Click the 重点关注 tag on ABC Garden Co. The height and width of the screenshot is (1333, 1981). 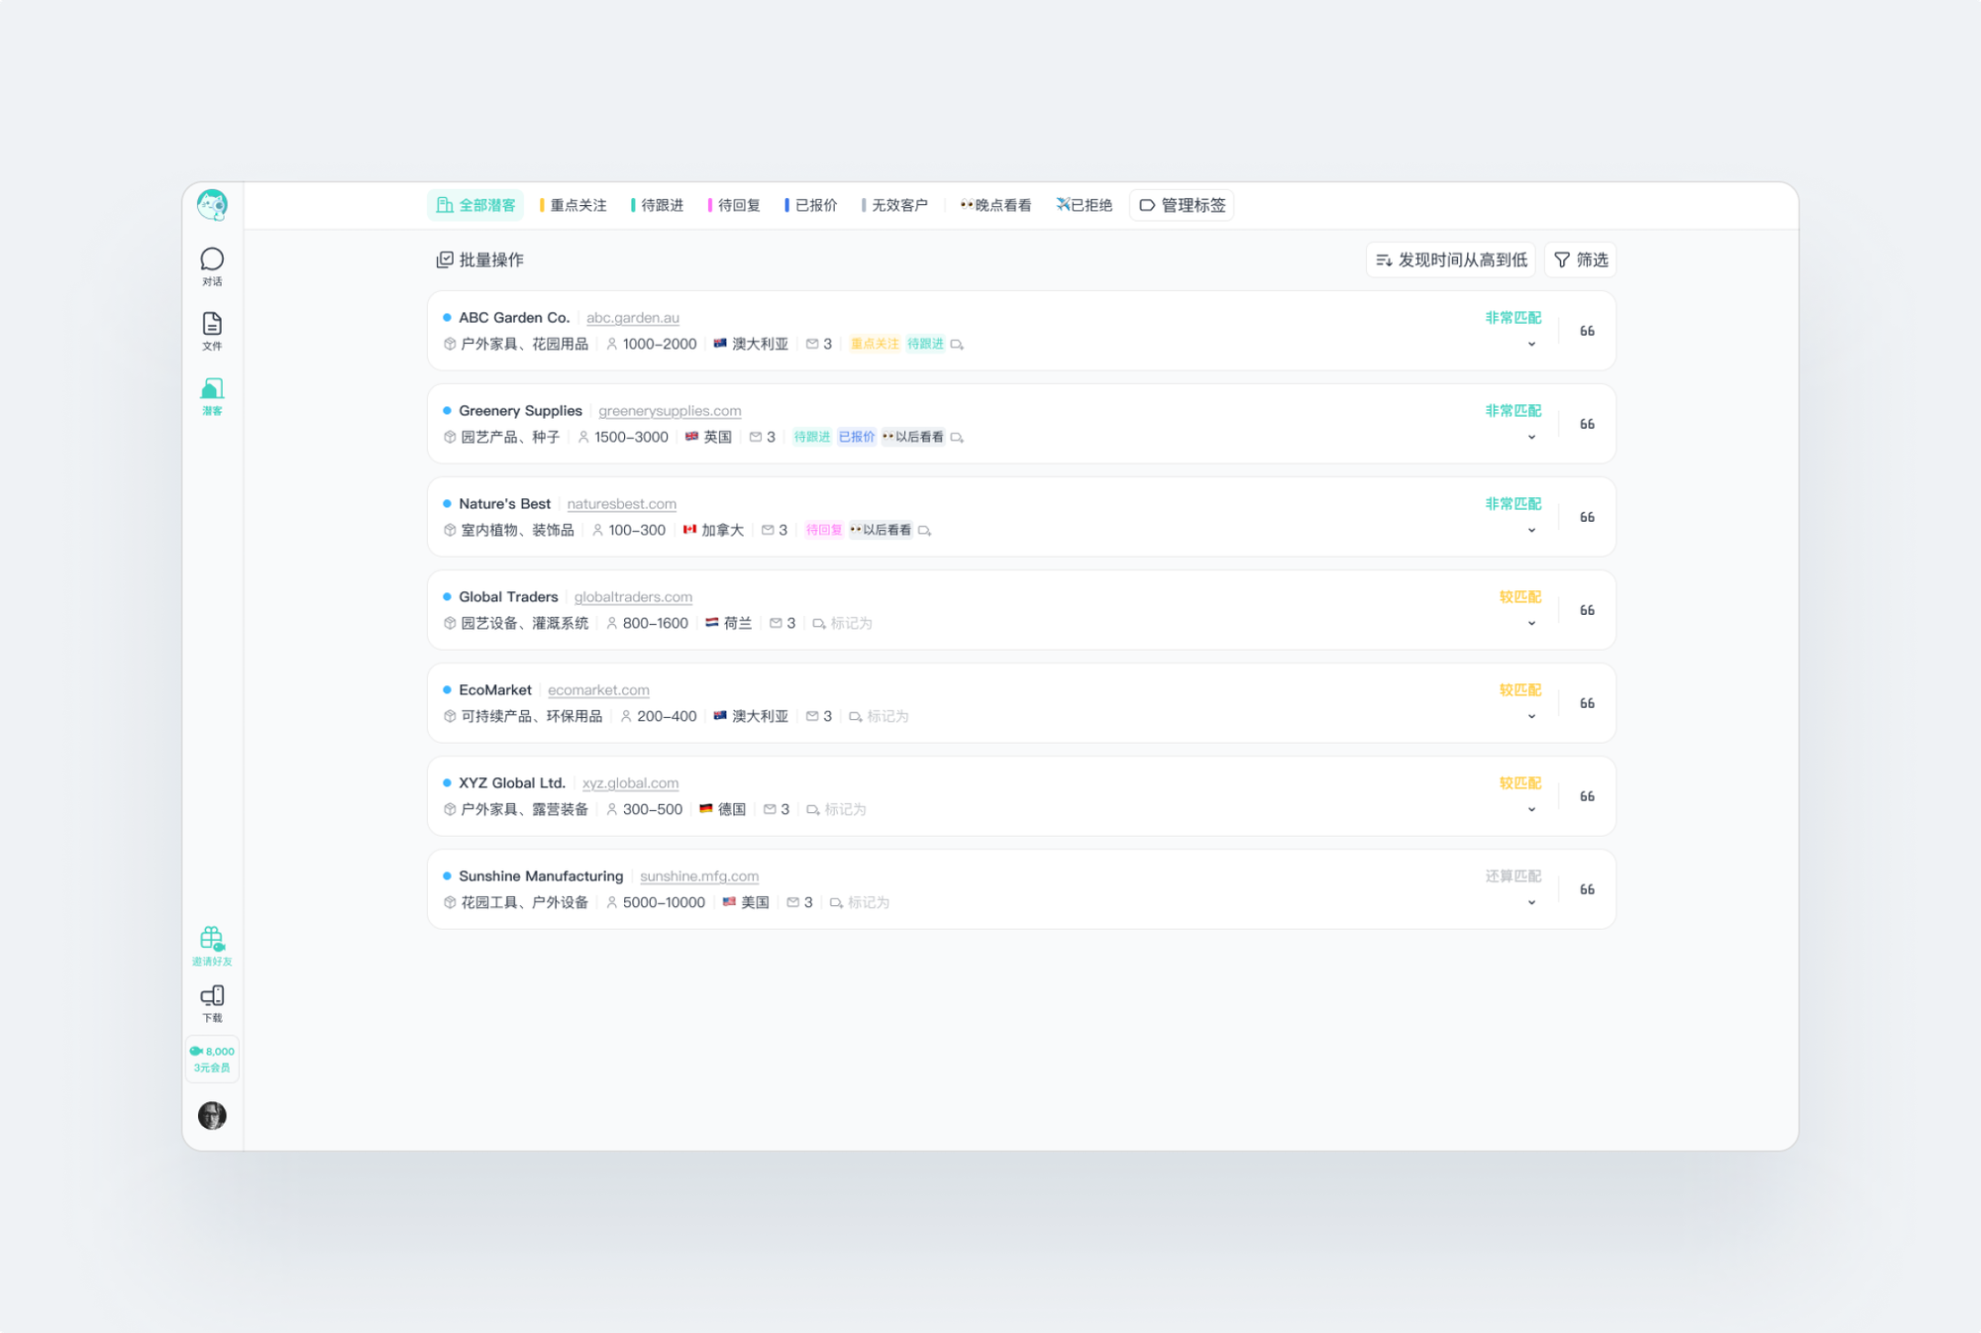tap(875, 345)
